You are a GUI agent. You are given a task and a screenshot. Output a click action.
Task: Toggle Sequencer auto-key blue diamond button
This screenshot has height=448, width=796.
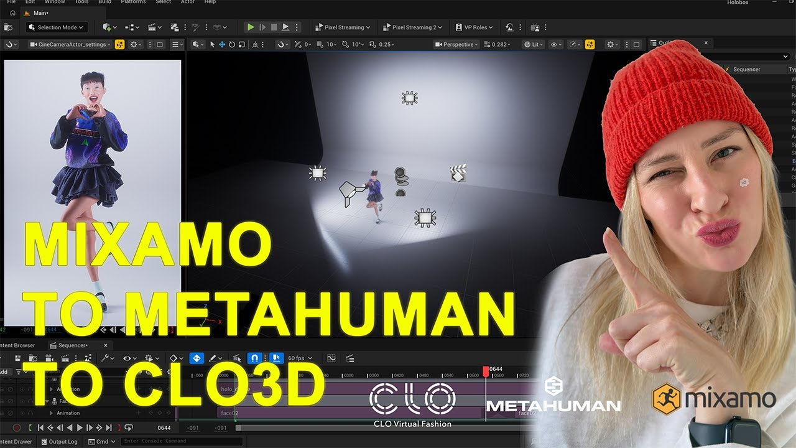pyautogui.click(x=197, y=358)
